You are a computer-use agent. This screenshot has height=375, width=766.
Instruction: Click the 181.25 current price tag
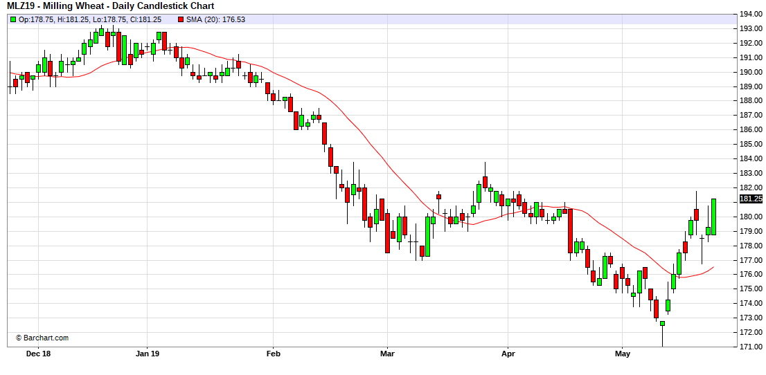pyautogui.click(x=751, y=199)
